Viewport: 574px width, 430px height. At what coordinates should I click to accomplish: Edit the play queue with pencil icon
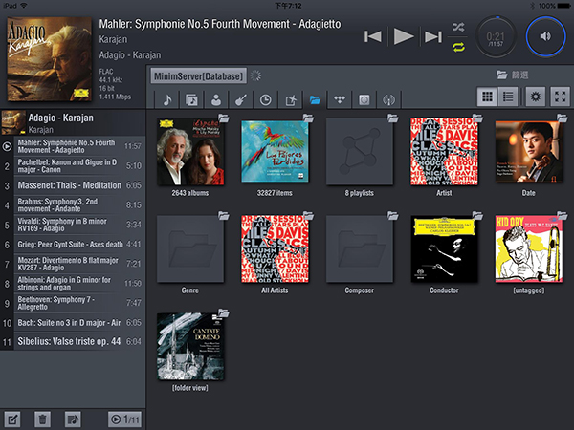12,419
